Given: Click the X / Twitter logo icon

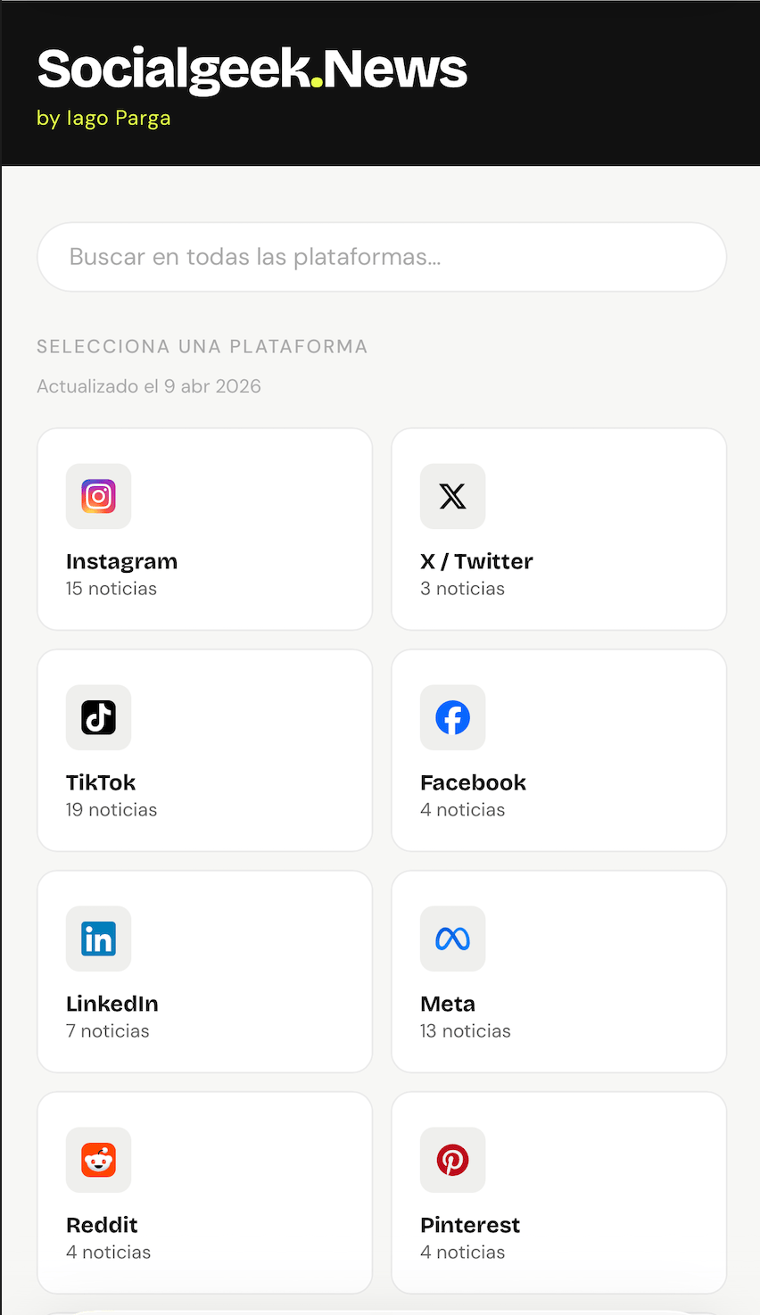Looking at the screenshot, I should 452,496.
